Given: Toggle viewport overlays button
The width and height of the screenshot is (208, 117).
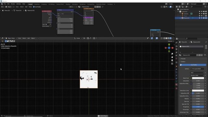Looking at the screenshot, I should [x=157, y=38].
